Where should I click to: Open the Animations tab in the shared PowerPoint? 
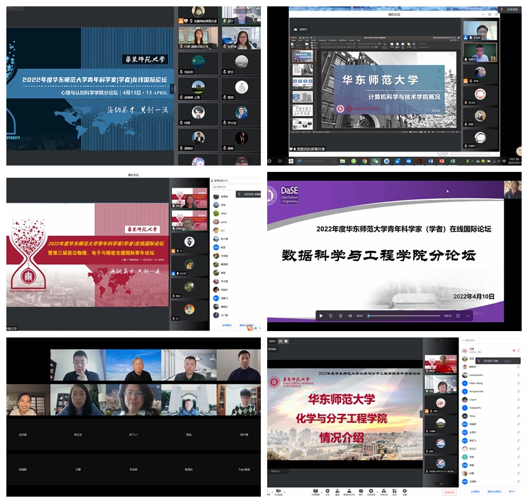point(333,40)
